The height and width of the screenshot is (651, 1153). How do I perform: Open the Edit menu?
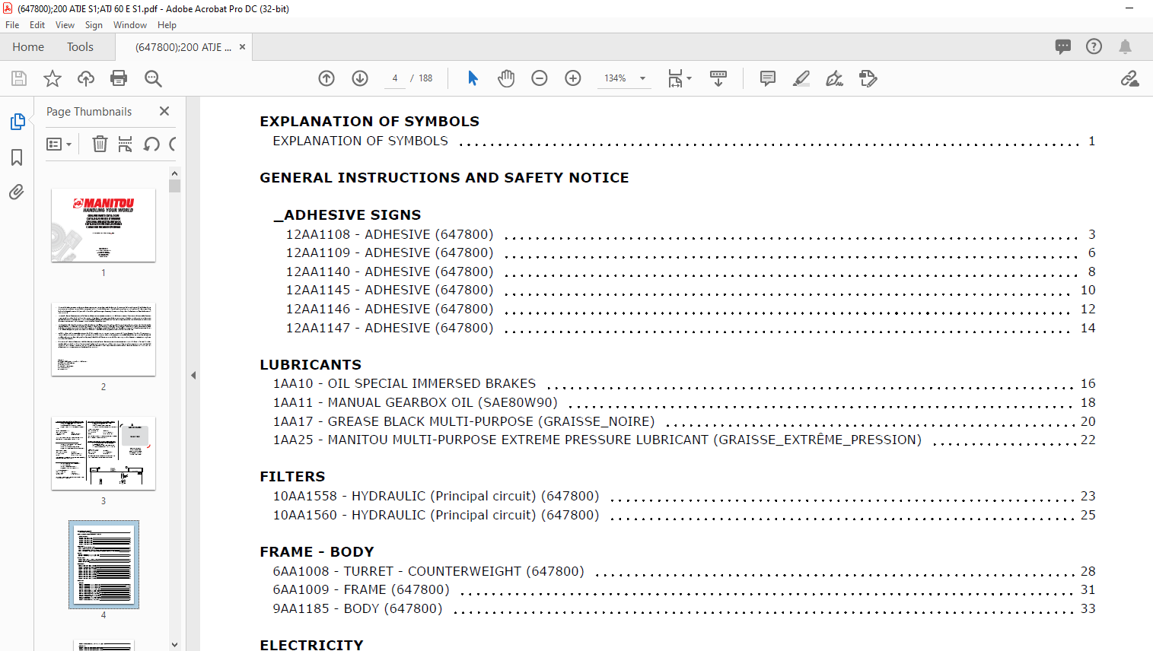[37, 25]
